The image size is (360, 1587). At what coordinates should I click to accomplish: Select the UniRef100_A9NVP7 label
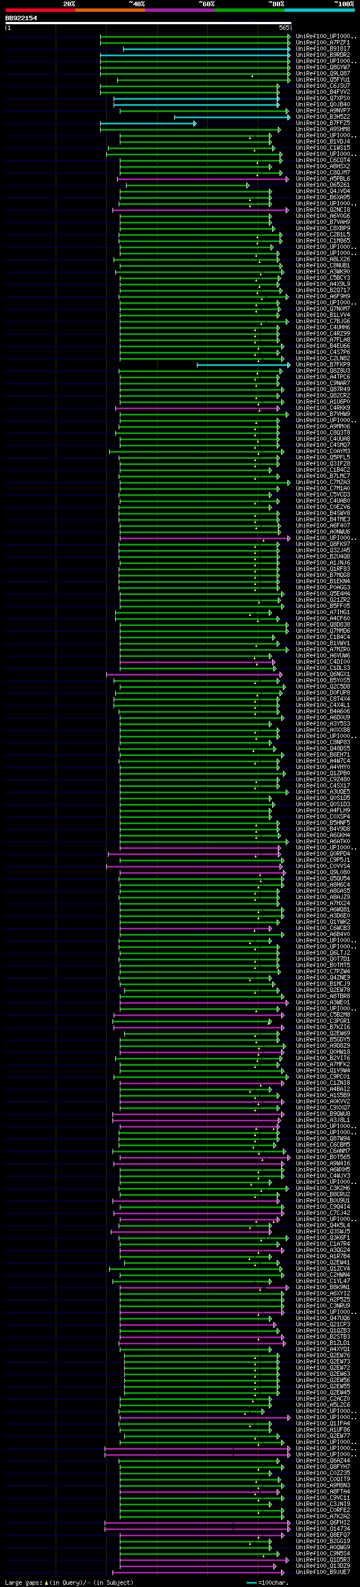click(323, 110)
